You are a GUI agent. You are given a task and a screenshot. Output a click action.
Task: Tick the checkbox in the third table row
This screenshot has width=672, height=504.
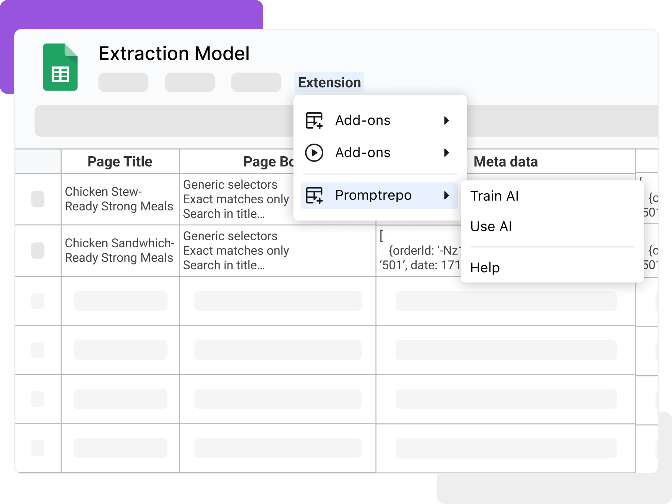(x=38, y=301)
